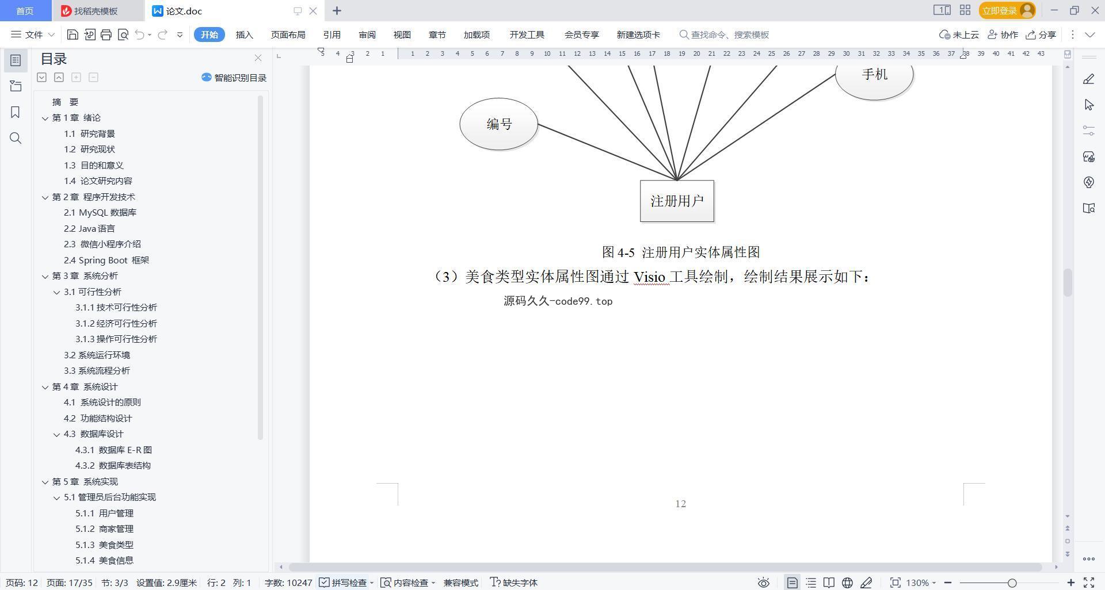Click the fullscreen icon in status bar
Screen dimensions: 1105x590
(x=1089, y=583)
